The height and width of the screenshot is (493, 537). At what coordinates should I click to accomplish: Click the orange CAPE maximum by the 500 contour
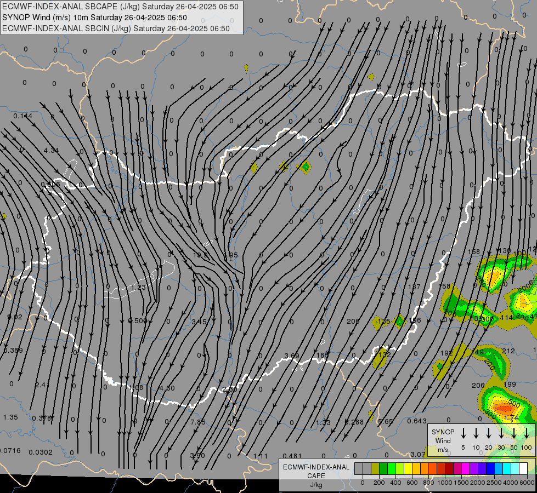pos(504,408)
